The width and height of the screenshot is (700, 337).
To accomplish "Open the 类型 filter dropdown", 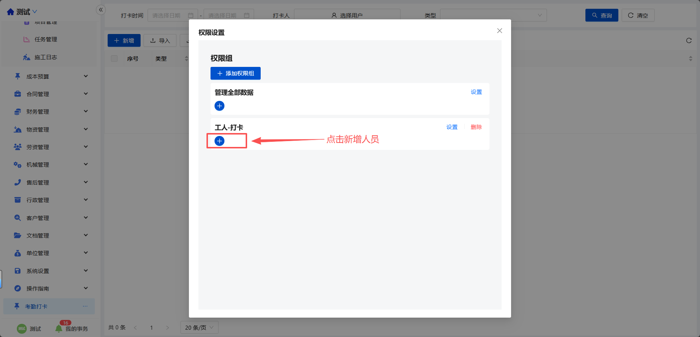I will pyautogui.click(x=493, y=15).
